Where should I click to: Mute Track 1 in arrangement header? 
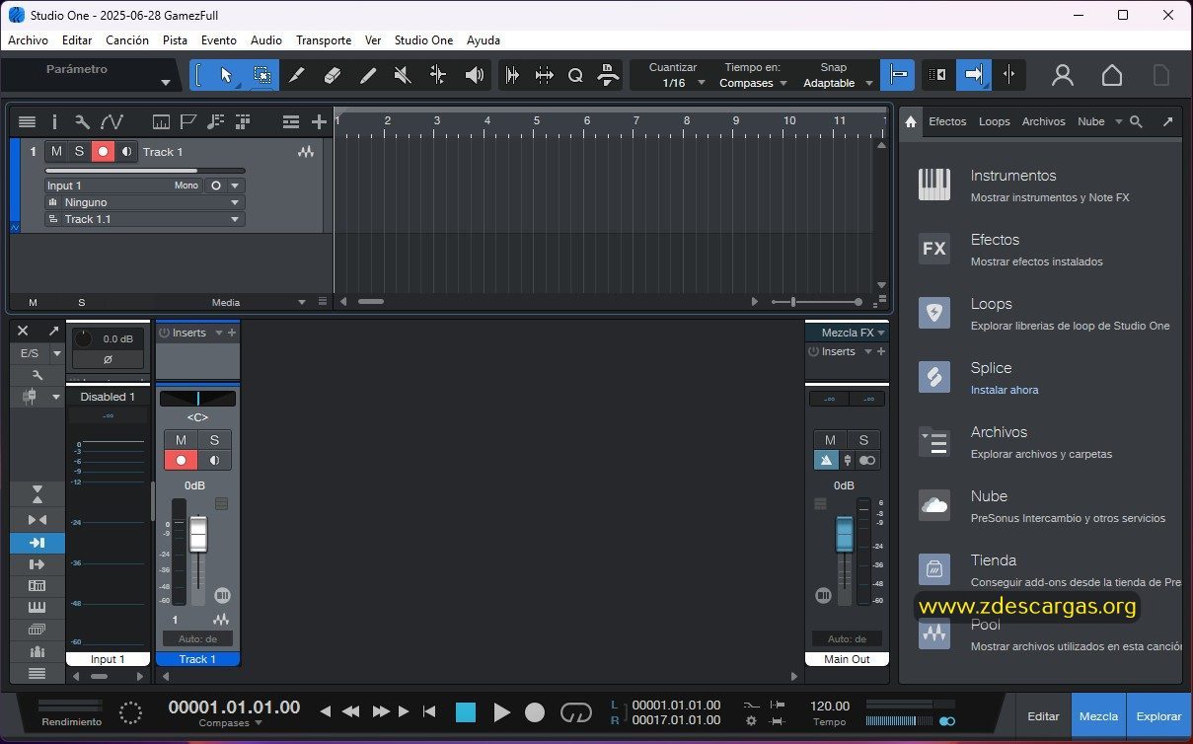point(56,151)
